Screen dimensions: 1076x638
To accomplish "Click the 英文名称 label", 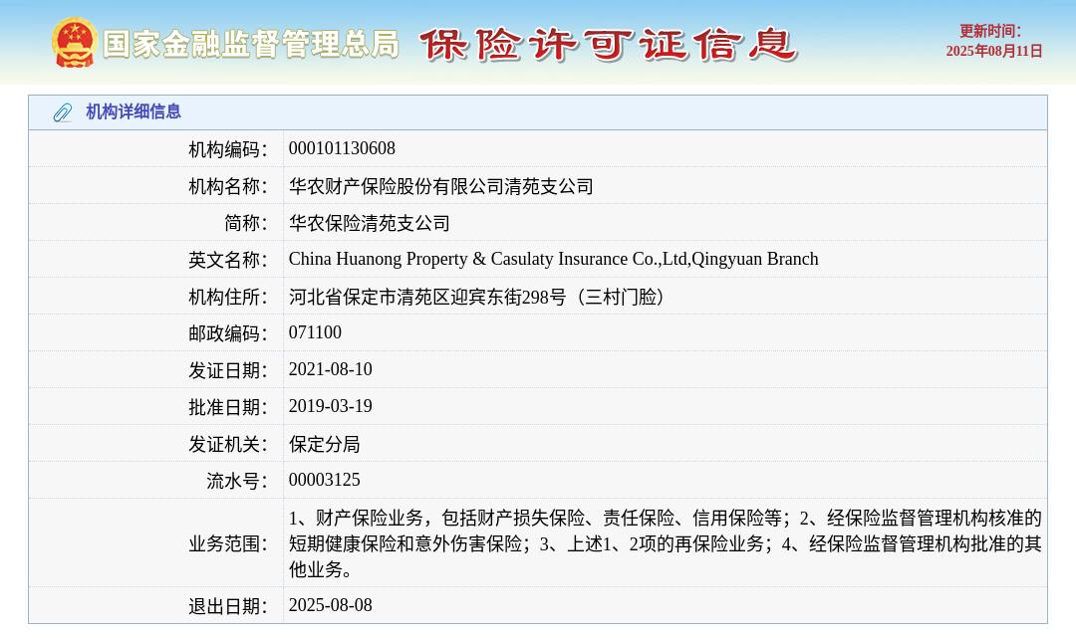I will (228, 259).
